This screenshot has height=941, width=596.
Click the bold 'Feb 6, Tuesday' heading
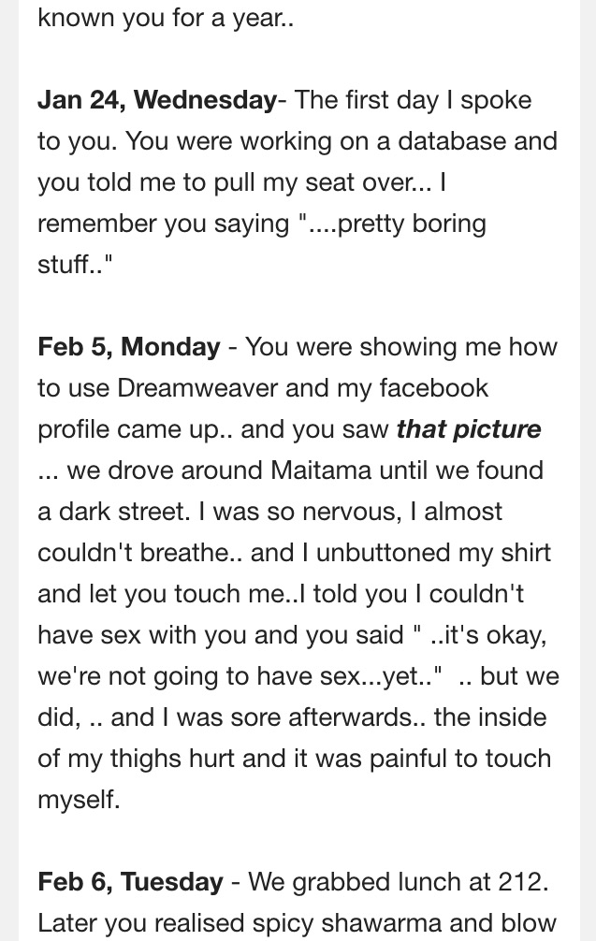pyautogui.click(x=130, y=881)
